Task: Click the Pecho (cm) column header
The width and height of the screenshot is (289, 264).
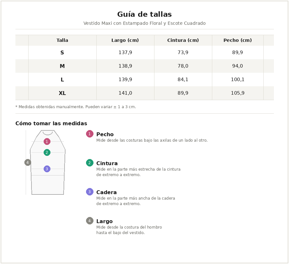Action: 238,40
